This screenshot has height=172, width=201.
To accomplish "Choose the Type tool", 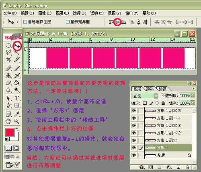I will (x=17, y=98).
